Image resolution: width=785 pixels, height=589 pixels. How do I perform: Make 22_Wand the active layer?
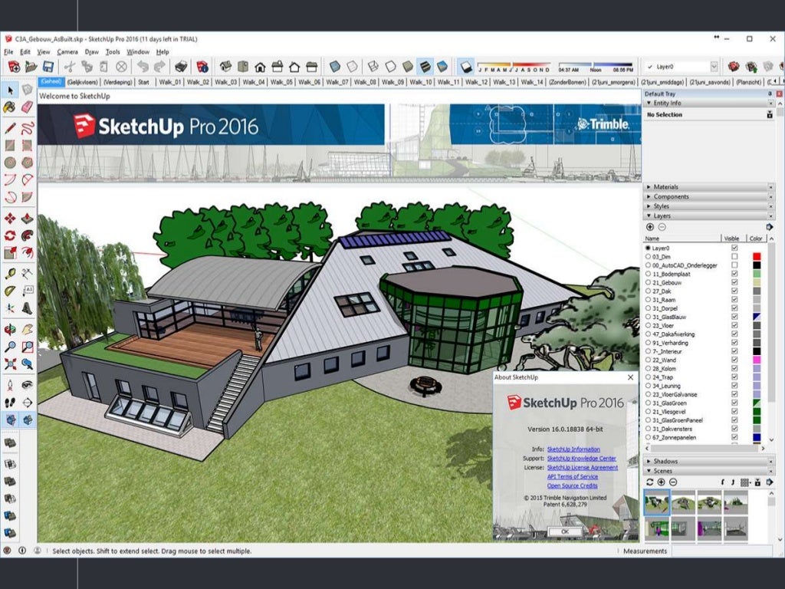649,360
